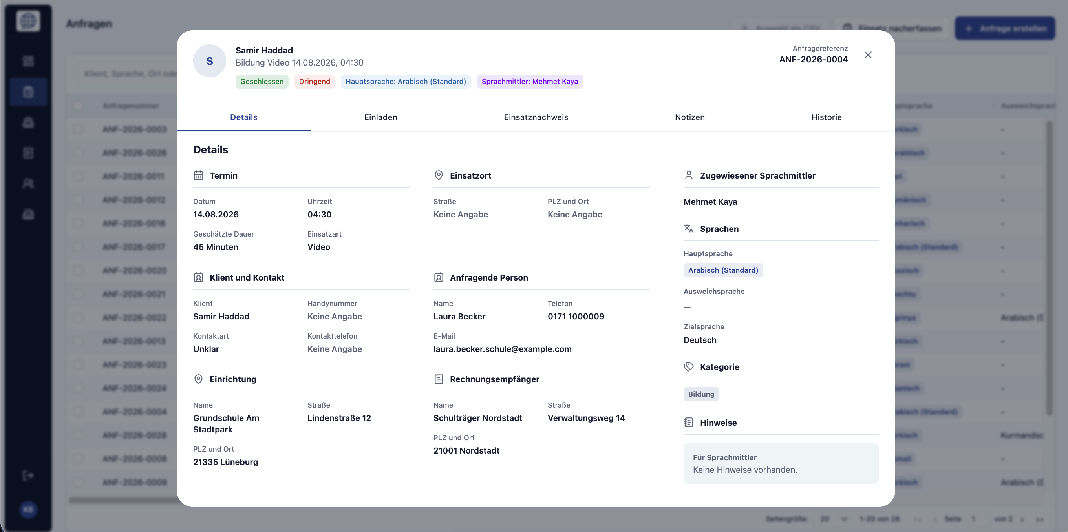Click the round "S" avatar of Samir Haddad
The image size is (1068, 532).
(209, 61)
